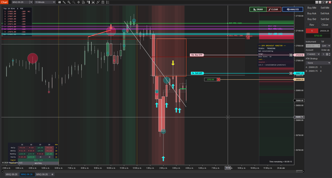Open the 15 Minute interval dropdown
This screenshot has width=332, height=178.
click(45, 2)
